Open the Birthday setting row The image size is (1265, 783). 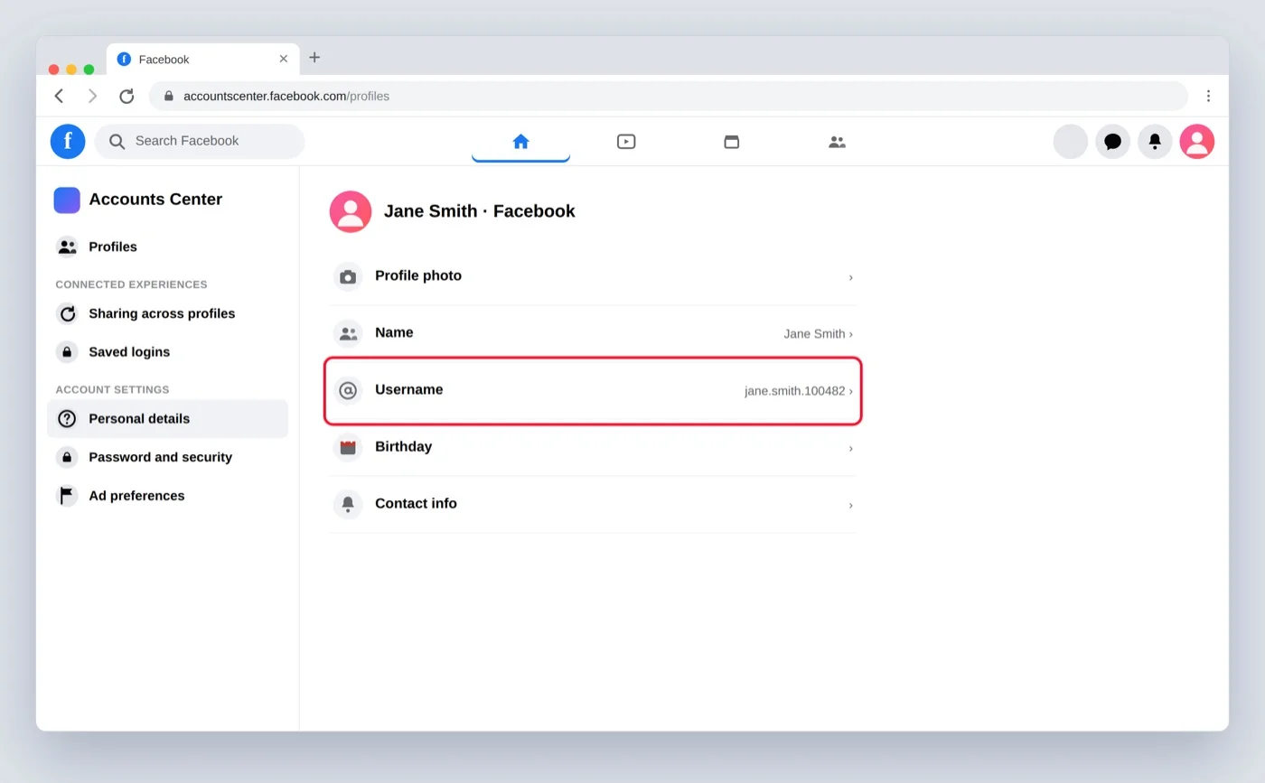click(593, 447)
